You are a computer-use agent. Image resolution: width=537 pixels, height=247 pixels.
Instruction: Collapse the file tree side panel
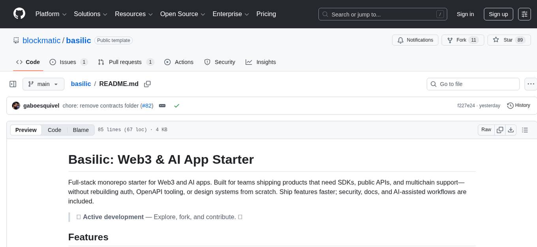[x=13, y=84]
